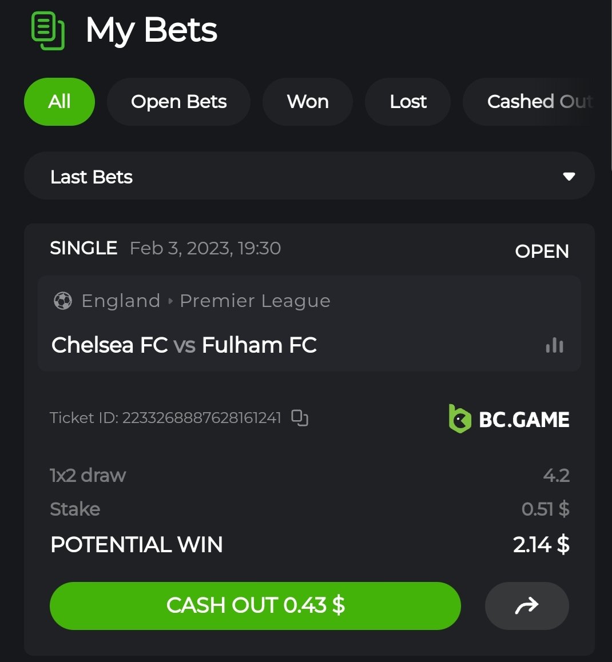Select the All bets filter
612x662 pixels.
[59, 102]
